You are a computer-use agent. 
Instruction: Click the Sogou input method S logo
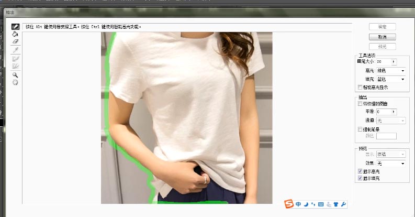289,204
